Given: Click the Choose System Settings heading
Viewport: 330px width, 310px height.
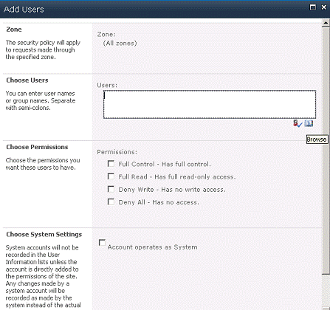Looking at the screenshot, I should [x=44, y=234].
